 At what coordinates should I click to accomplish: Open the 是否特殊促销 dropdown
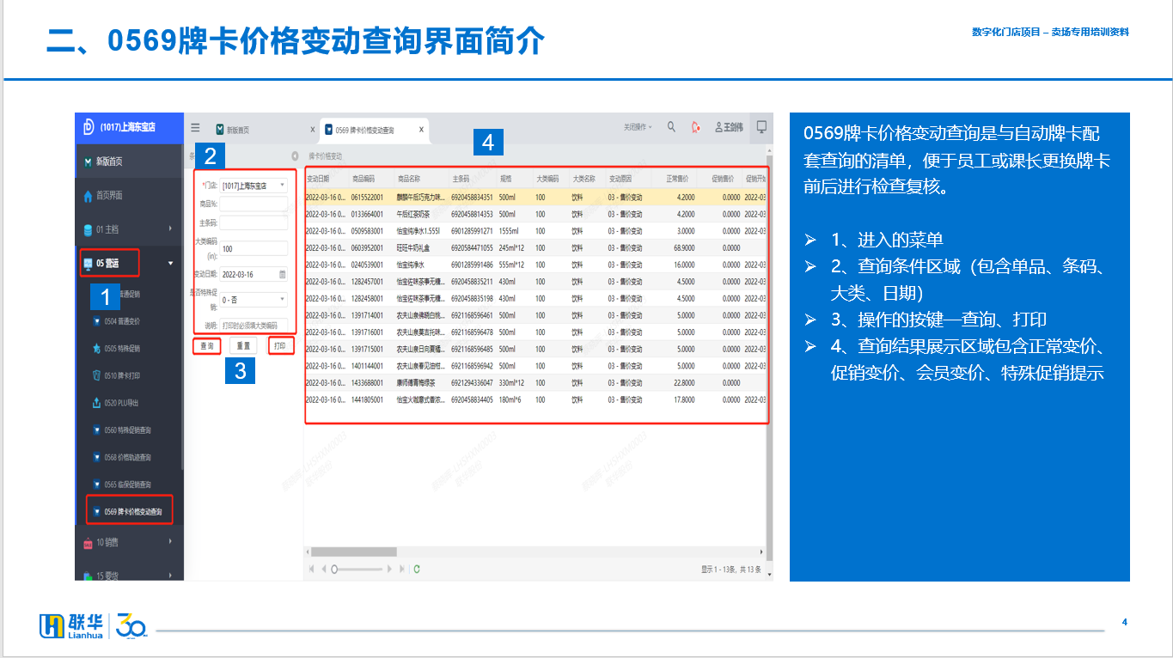point(254,300)
